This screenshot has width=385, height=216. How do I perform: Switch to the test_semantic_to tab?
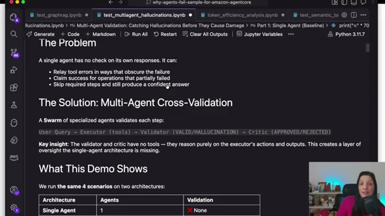[315, 15]
